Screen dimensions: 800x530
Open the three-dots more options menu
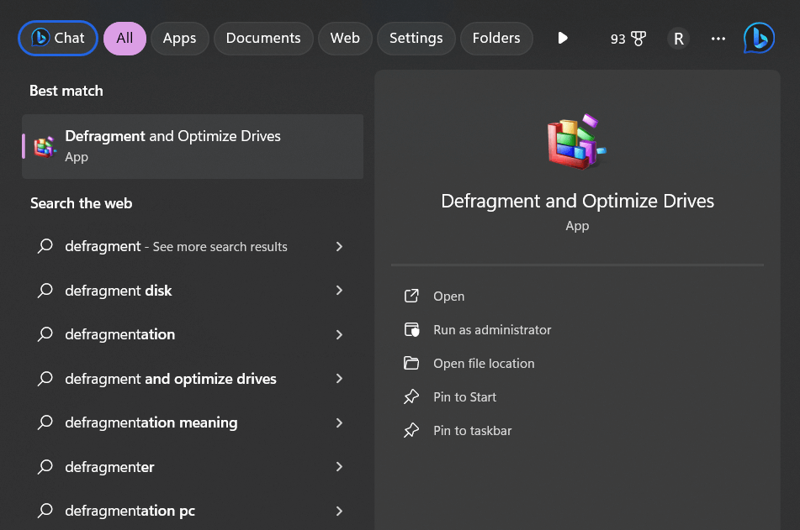pos(718,39)
